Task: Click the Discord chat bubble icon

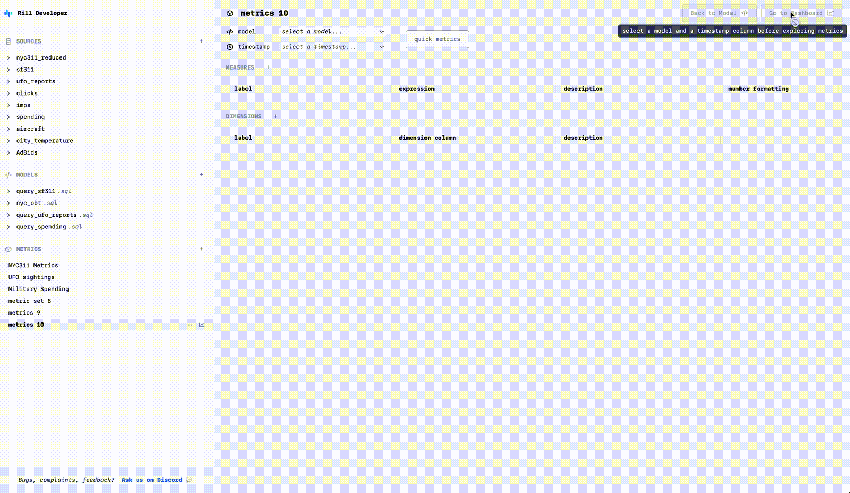Action: coord(189,480)
